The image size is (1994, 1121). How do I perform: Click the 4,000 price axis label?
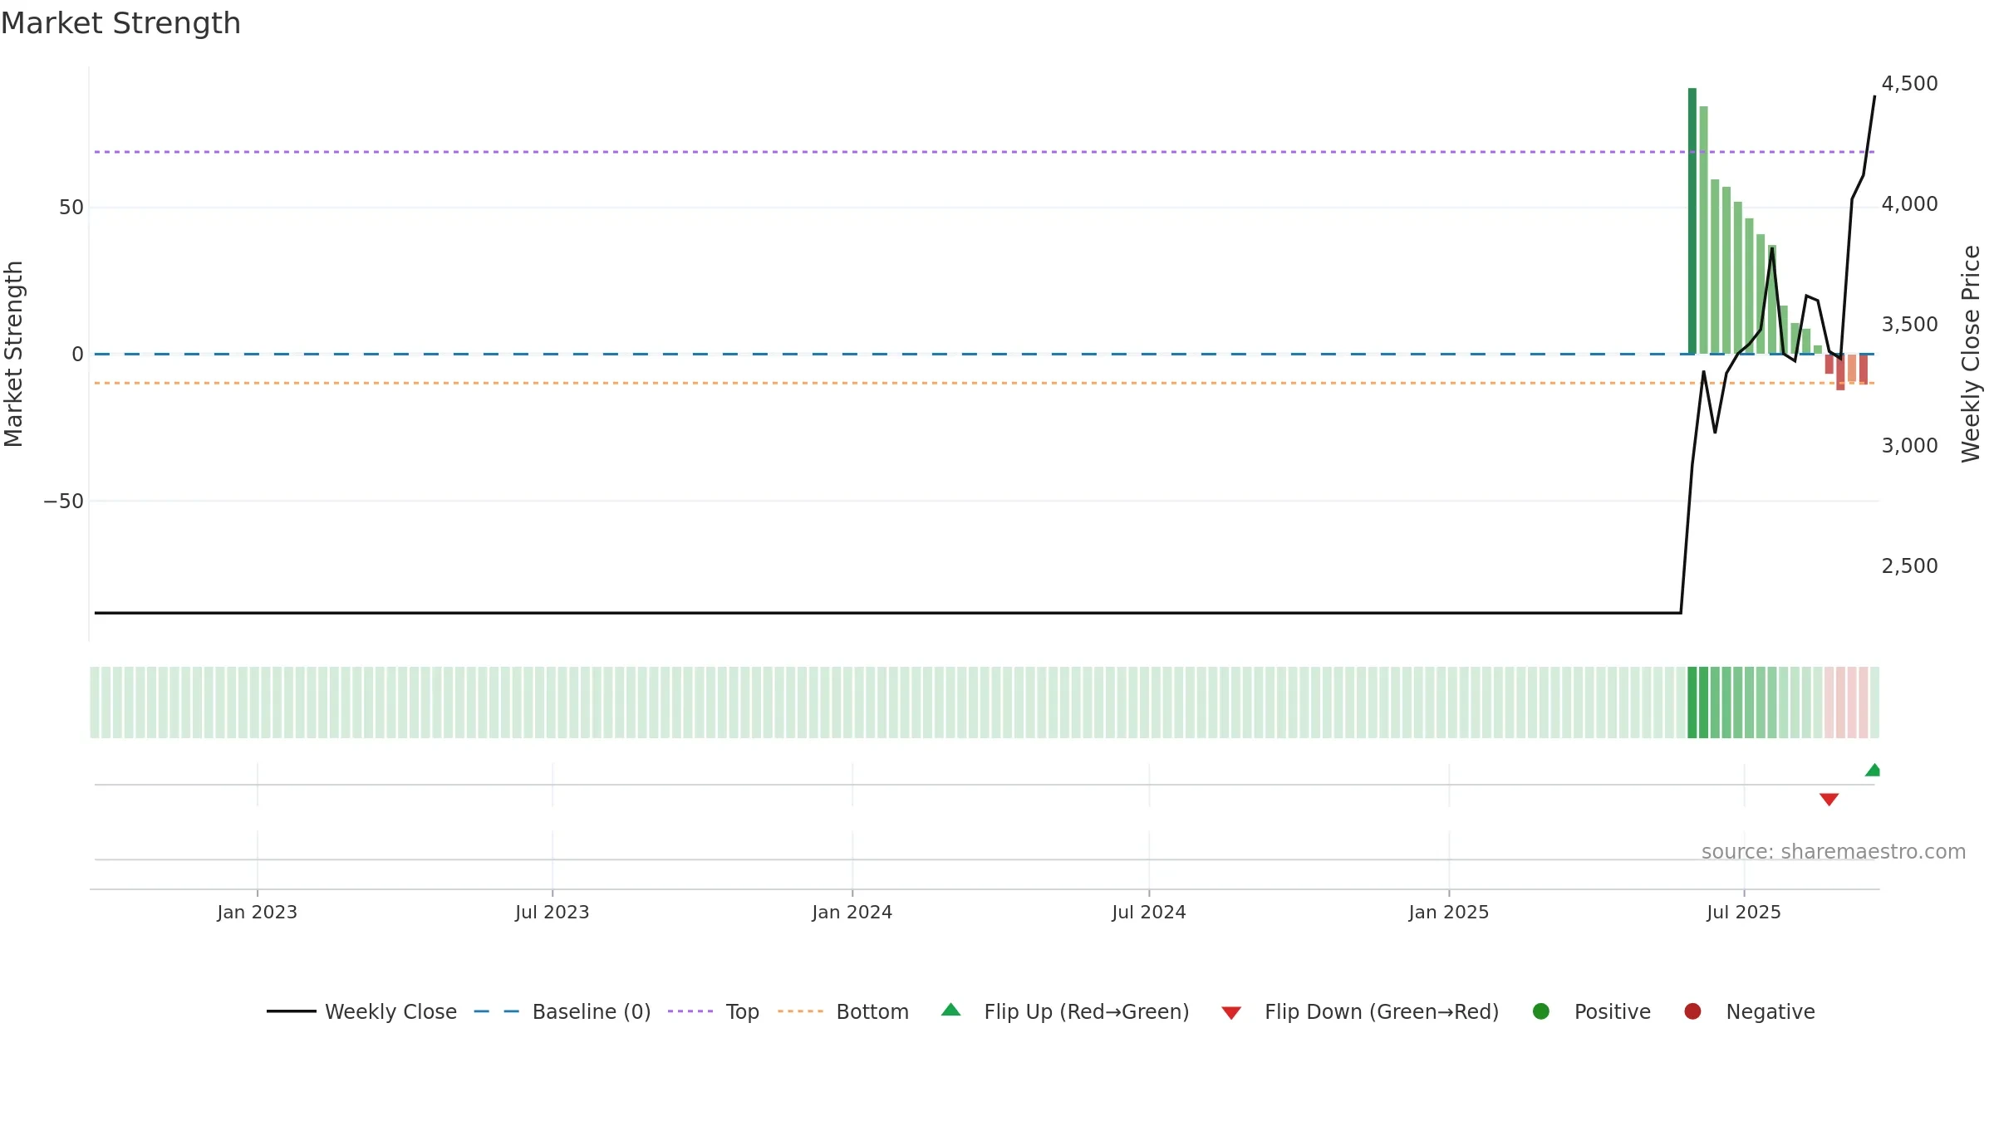click(1909, 204)
